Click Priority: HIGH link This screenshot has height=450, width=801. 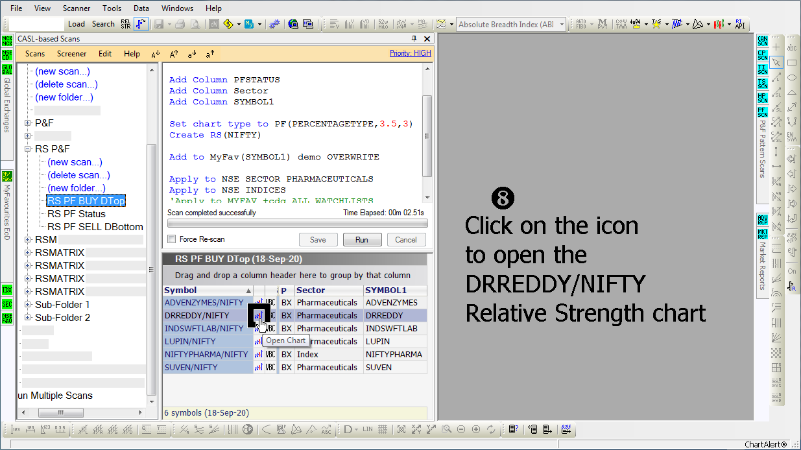[411, 53]
